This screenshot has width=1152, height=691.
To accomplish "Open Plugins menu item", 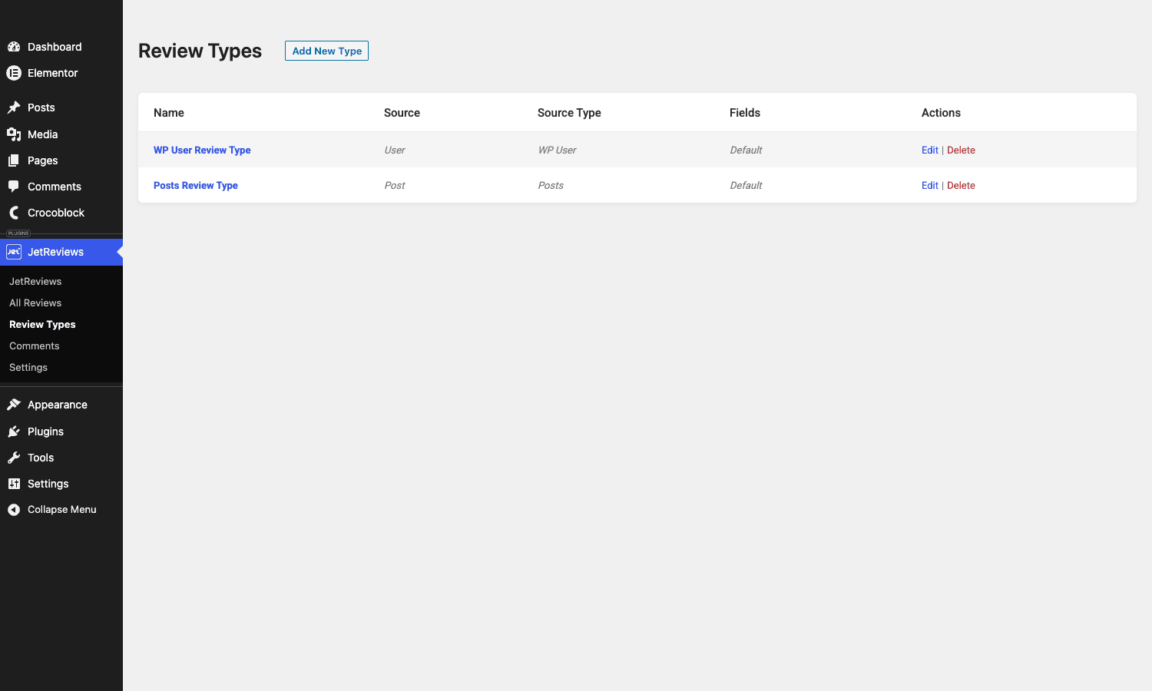I will tap(46, 431).
